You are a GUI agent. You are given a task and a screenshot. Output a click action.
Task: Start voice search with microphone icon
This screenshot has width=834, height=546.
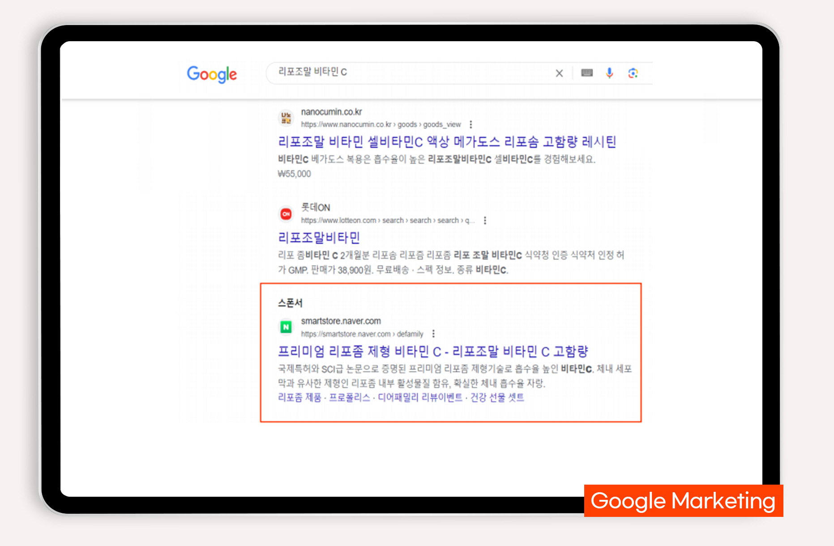coord(609,73)
